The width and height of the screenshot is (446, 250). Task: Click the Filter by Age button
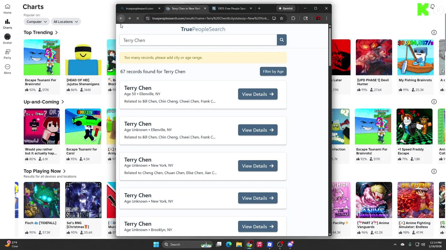273,72
